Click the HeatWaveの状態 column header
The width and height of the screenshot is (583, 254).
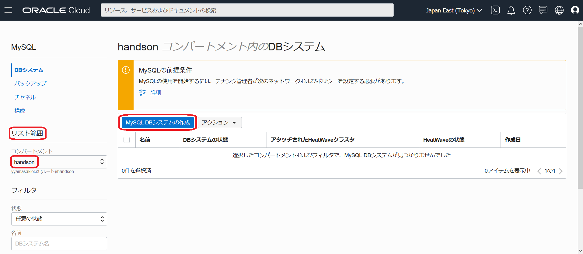point(444,140)
